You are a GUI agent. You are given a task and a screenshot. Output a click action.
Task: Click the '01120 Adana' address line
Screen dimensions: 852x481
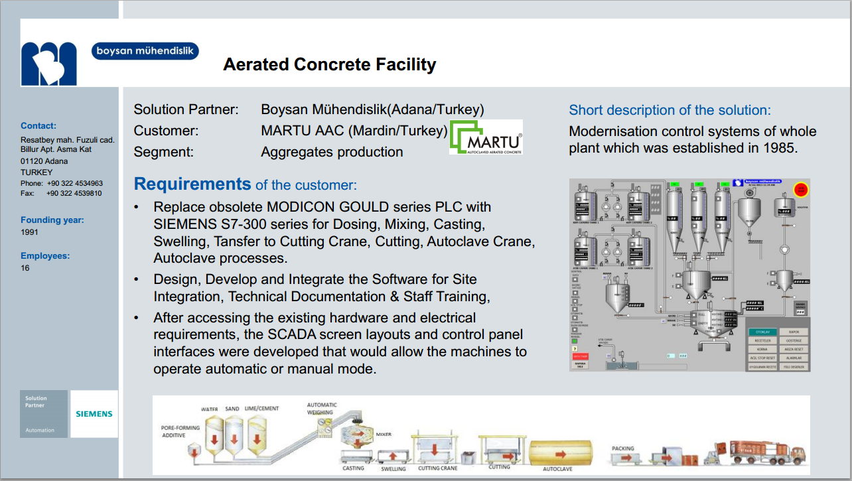pos(44,161)
